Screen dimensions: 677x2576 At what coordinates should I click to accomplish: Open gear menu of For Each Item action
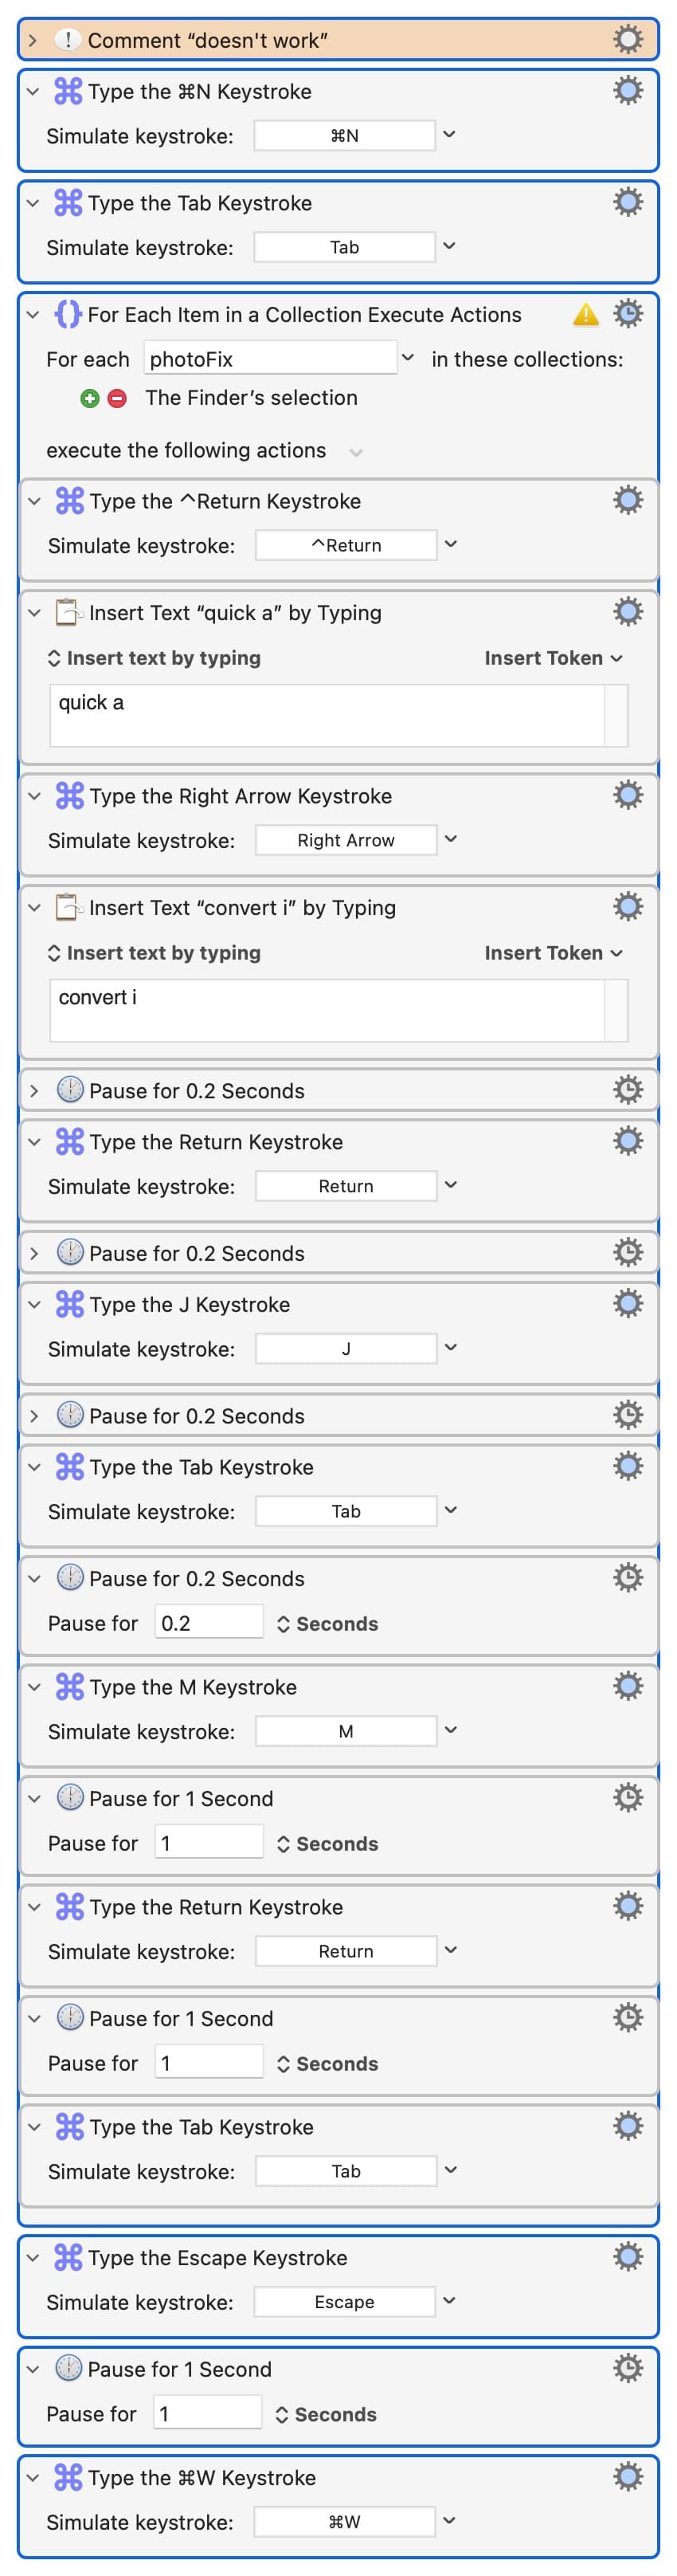(x=628, y=314)
